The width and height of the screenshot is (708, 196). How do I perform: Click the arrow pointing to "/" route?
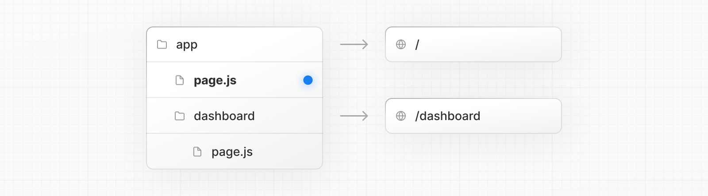354,45
